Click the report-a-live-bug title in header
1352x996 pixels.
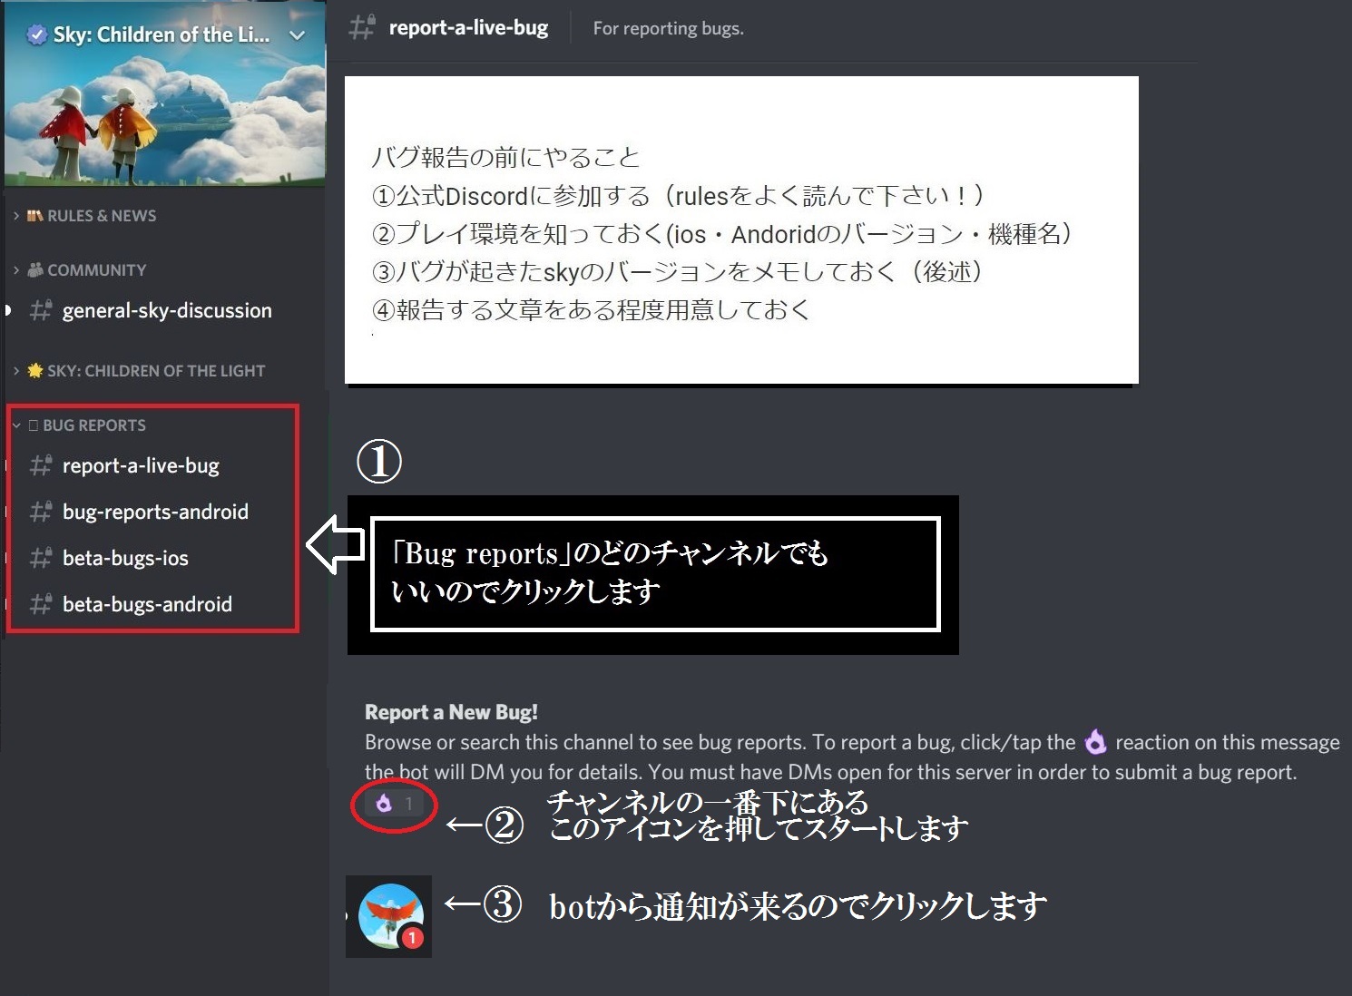pyautogui.click(x=468, y=28)
